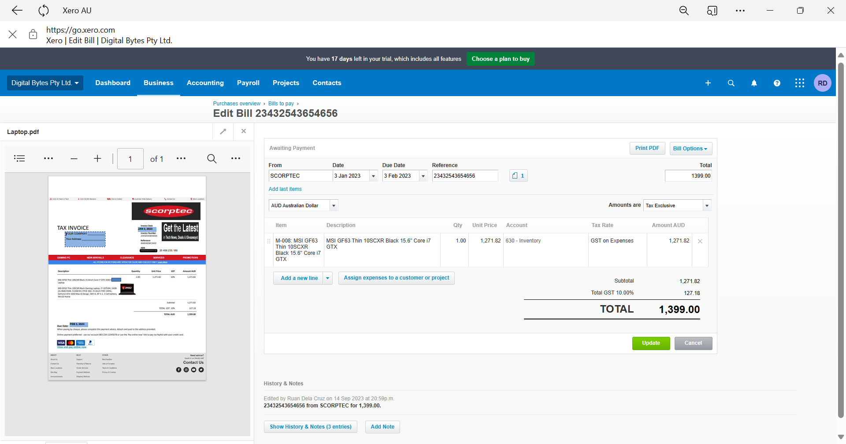The width and height of the screenshot is (846, 444).
Task: Open the Accounting menu
Action: pyautogui.click(x=205, y=83)
